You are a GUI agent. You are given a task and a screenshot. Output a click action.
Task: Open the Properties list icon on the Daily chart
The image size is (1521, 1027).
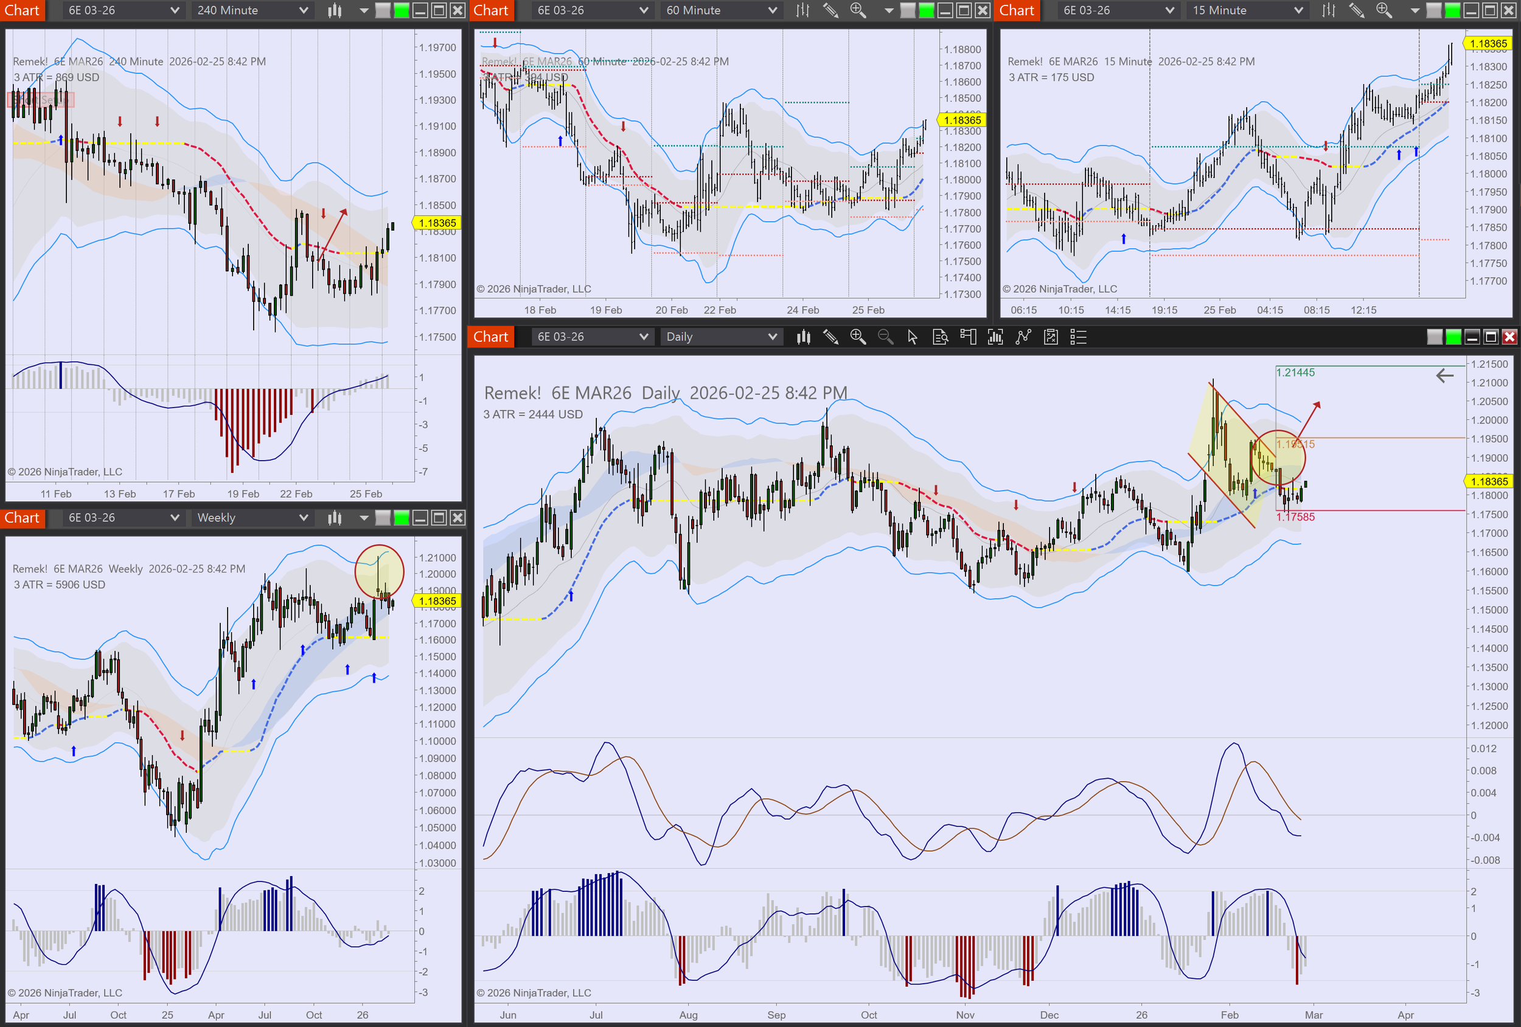pos(1078,337)
